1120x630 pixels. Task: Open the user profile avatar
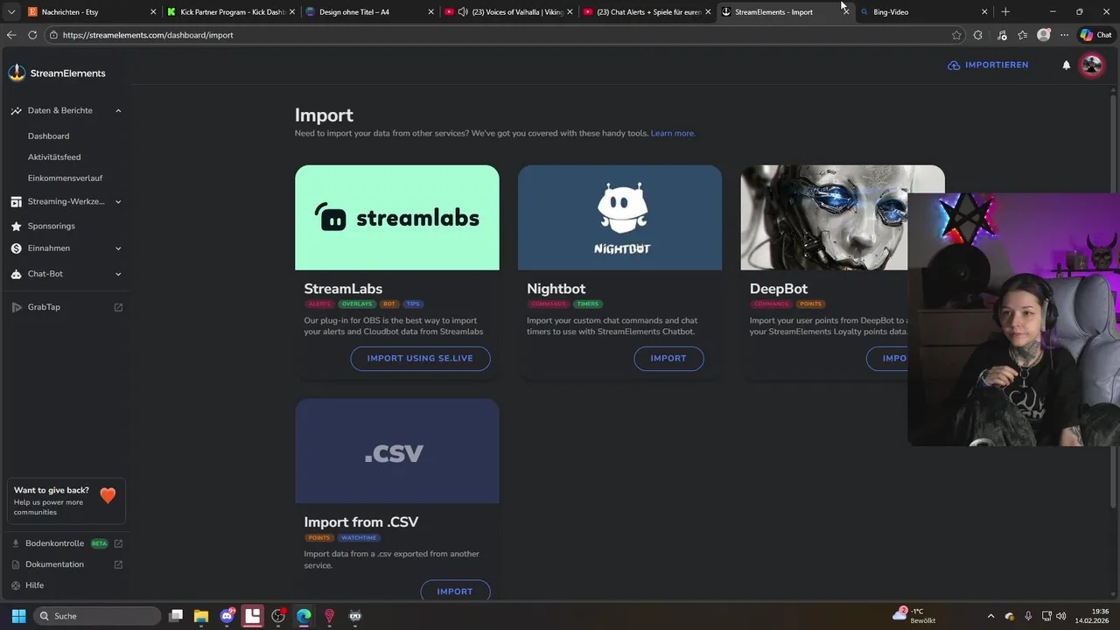click(x=1091, y=65)
